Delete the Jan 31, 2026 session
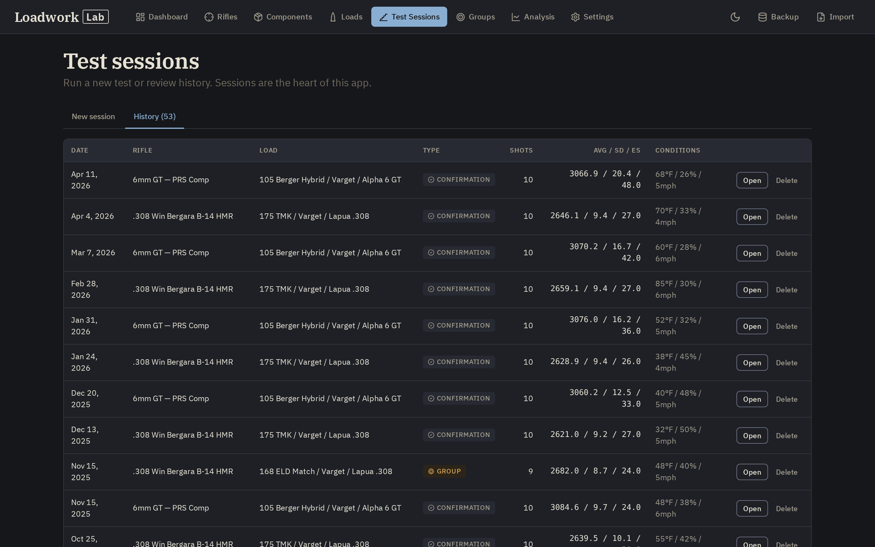Image resolution: width=875 pixels, height=547 pixels. coord(786,326)
